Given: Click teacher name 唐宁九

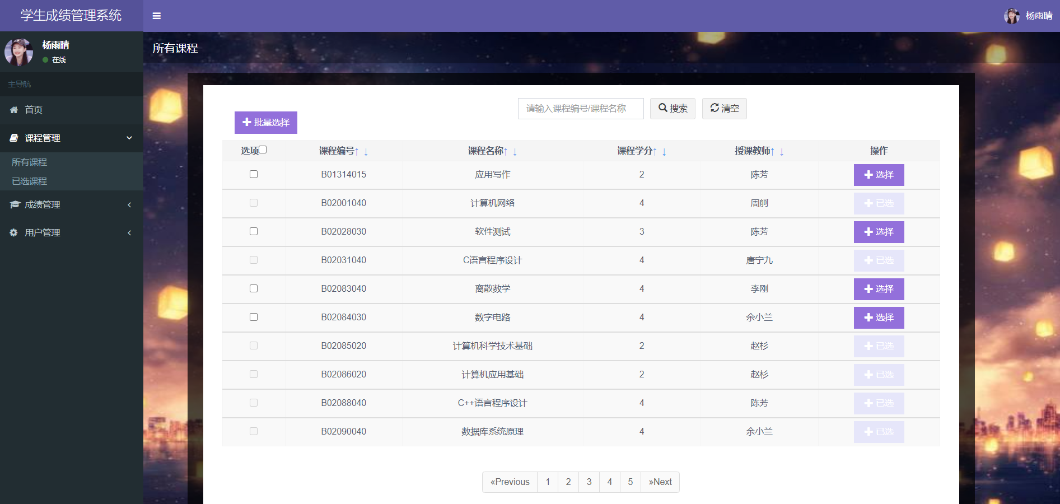Looking at the screenshot, I should point(759,260).
